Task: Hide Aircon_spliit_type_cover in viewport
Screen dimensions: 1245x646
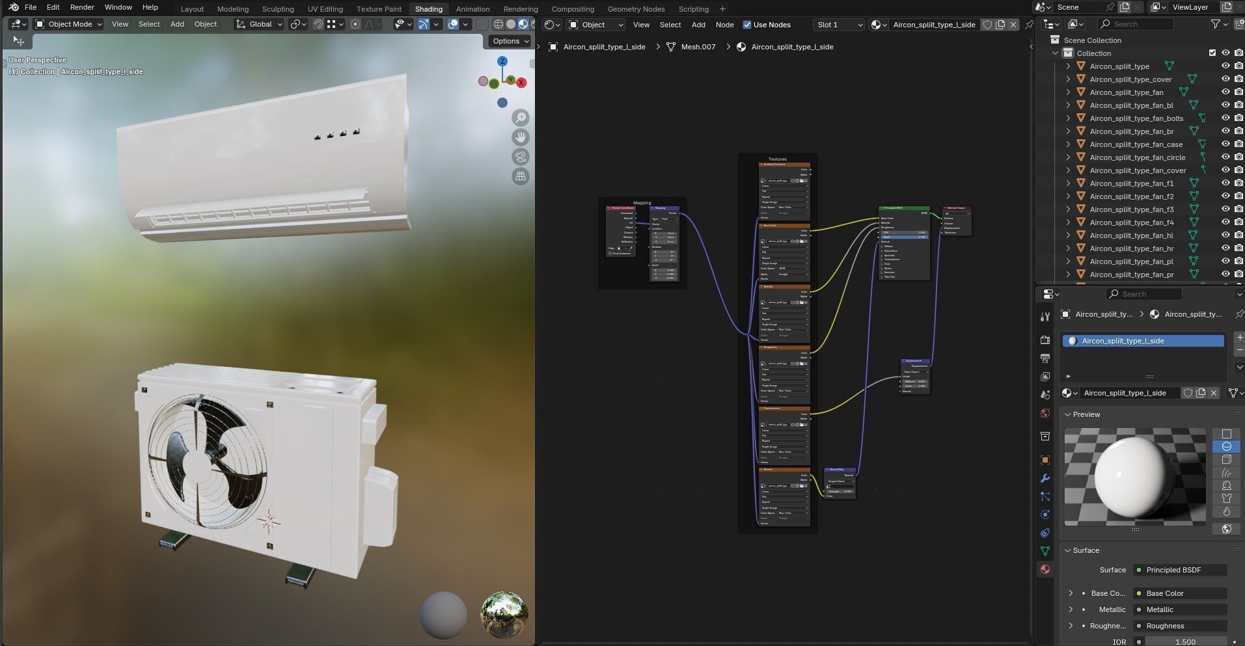Action: point(1225,79)
